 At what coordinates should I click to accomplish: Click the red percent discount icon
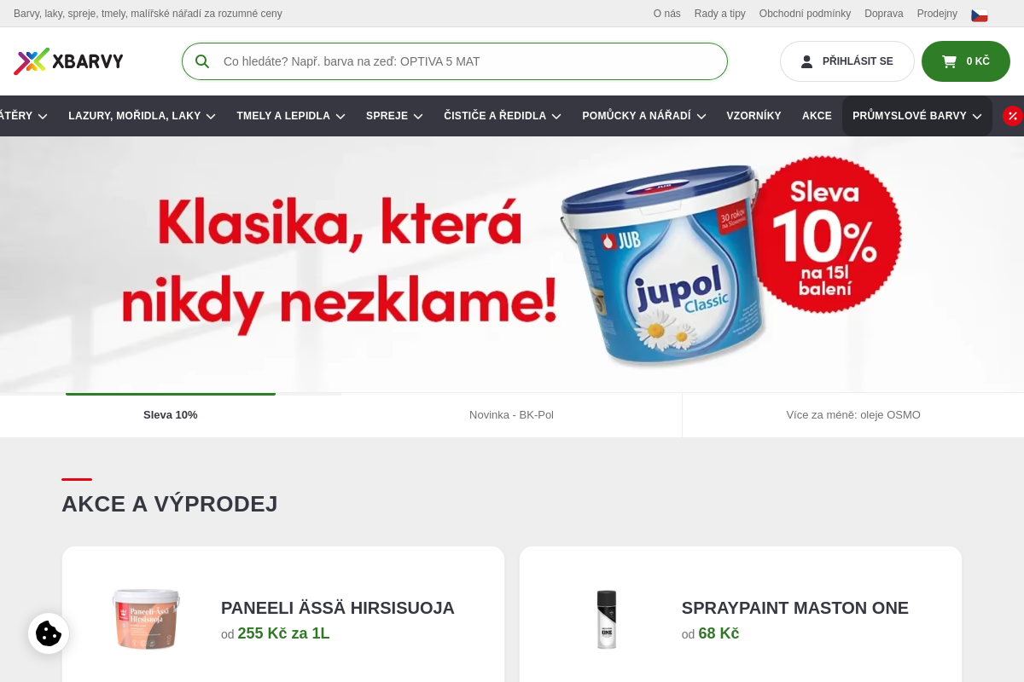click(x=1013, y=116)
